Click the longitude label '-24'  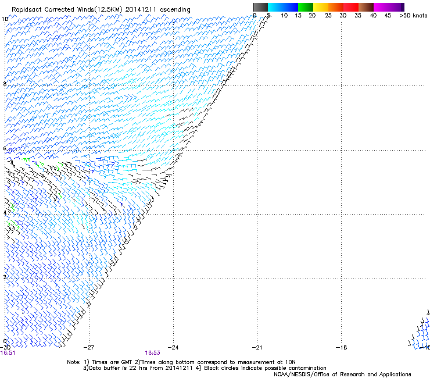[173, 348]
